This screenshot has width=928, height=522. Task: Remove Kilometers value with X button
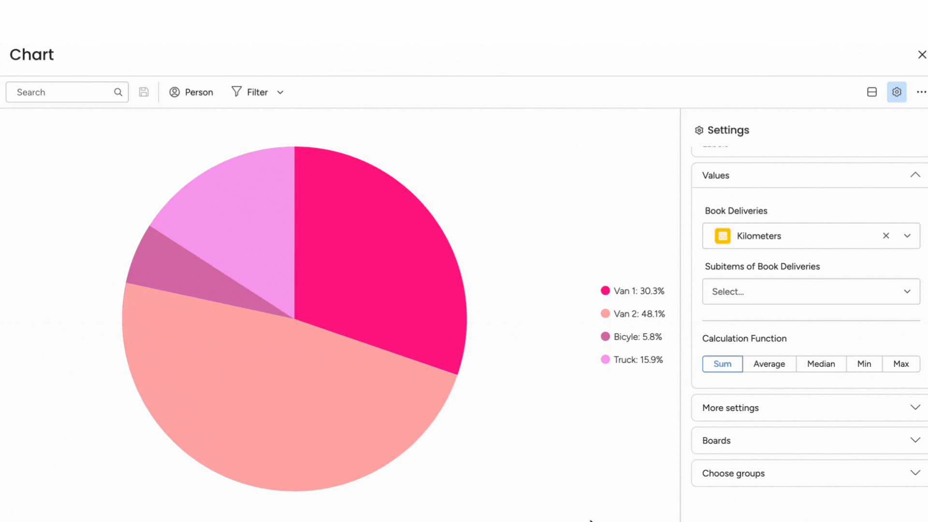pos(886,236)
